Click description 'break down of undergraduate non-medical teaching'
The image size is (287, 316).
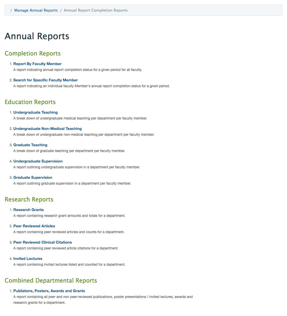click(x=84, y=135)
